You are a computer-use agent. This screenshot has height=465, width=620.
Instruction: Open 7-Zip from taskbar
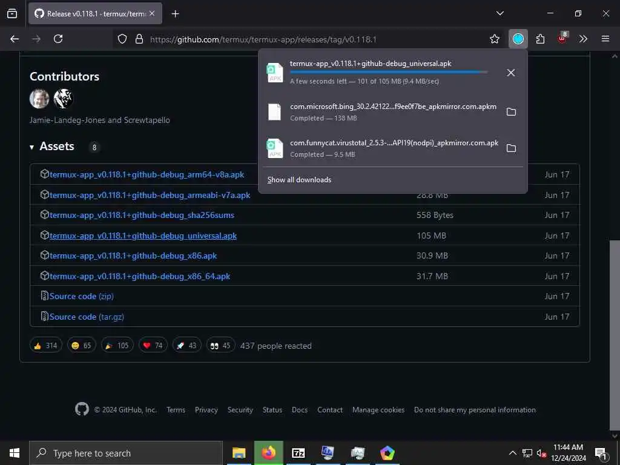click(298, 453)
